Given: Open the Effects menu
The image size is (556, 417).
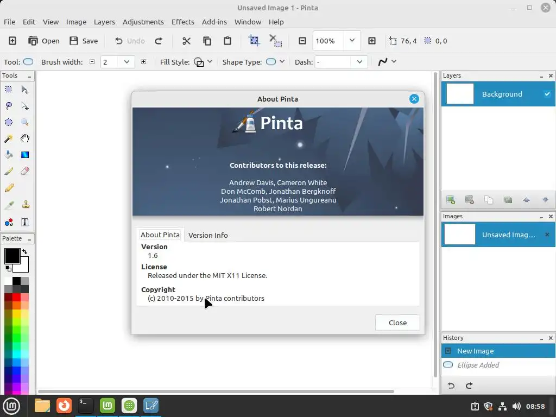Looking at the screenshot, I should (x=183, y=22).
